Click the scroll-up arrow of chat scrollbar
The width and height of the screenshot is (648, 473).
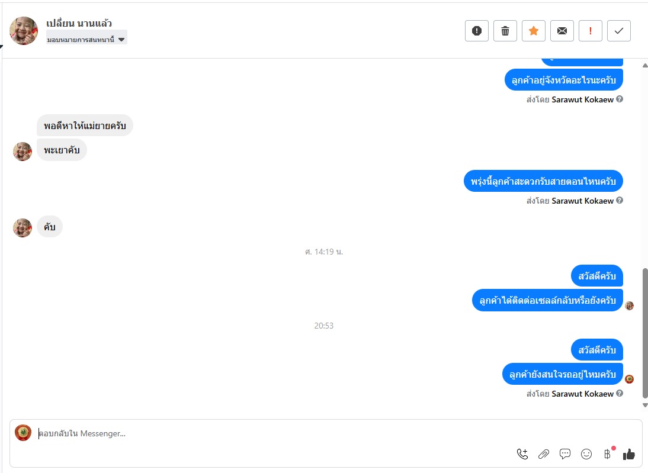[x=644, y=65]
